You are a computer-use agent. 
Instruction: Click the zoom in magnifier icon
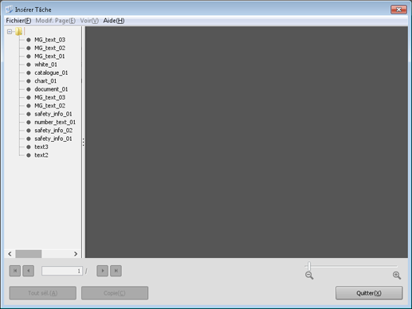397,276
